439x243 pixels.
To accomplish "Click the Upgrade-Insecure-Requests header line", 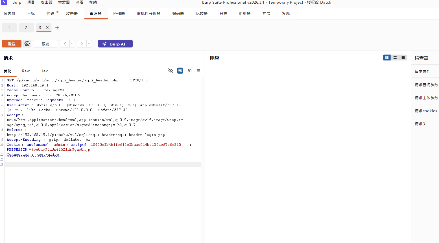I will click(41, 100).
